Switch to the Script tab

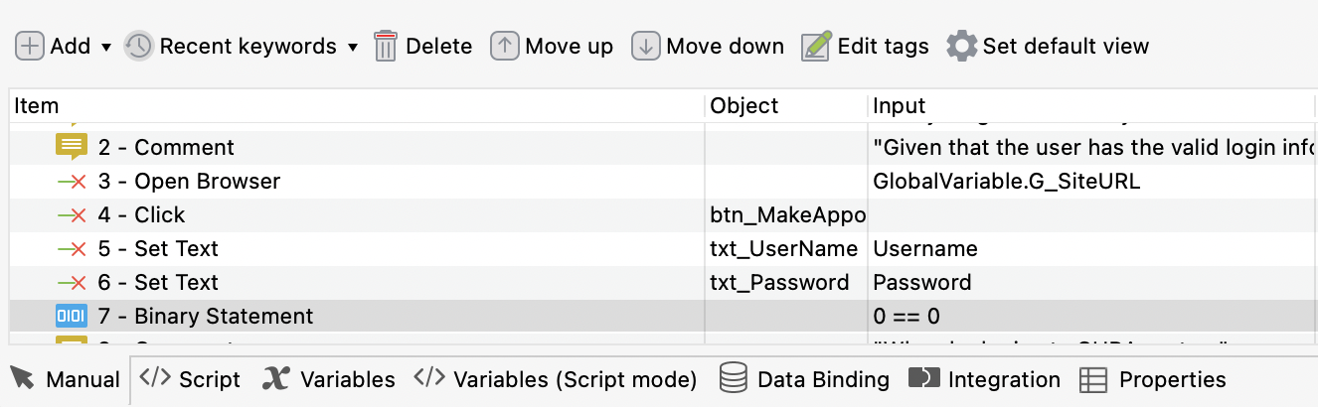(x=190, y=379)
